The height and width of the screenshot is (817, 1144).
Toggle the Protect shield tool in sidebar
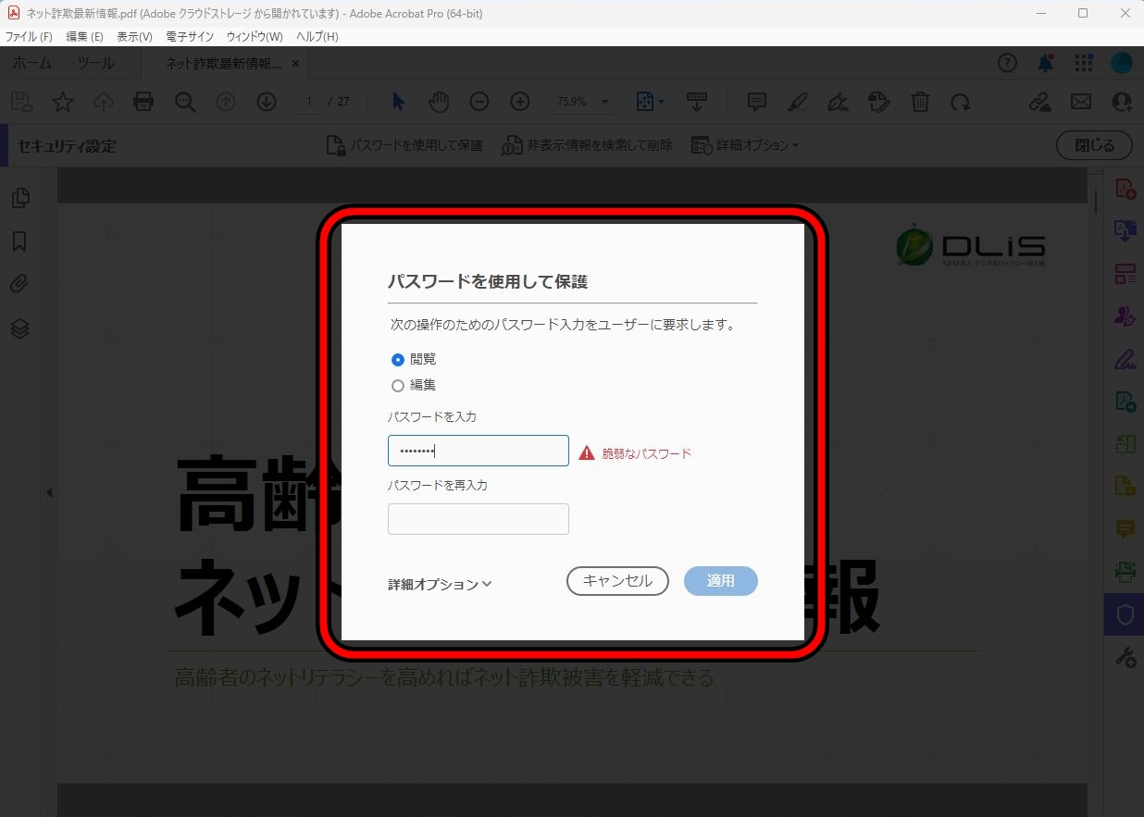[1124, 614]
